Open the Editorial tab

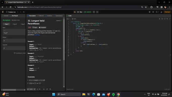(40, 16)
